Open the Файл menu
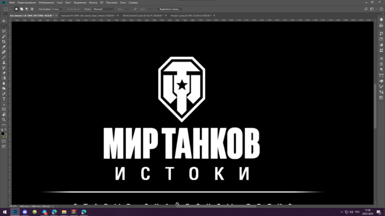This screenshot has height=216, width=385. point(12,2)
